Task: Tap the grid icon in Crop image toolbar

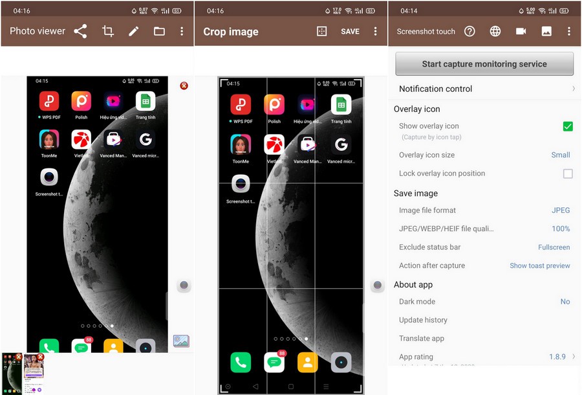Action: pyautogui.click(x=321, y=31)
